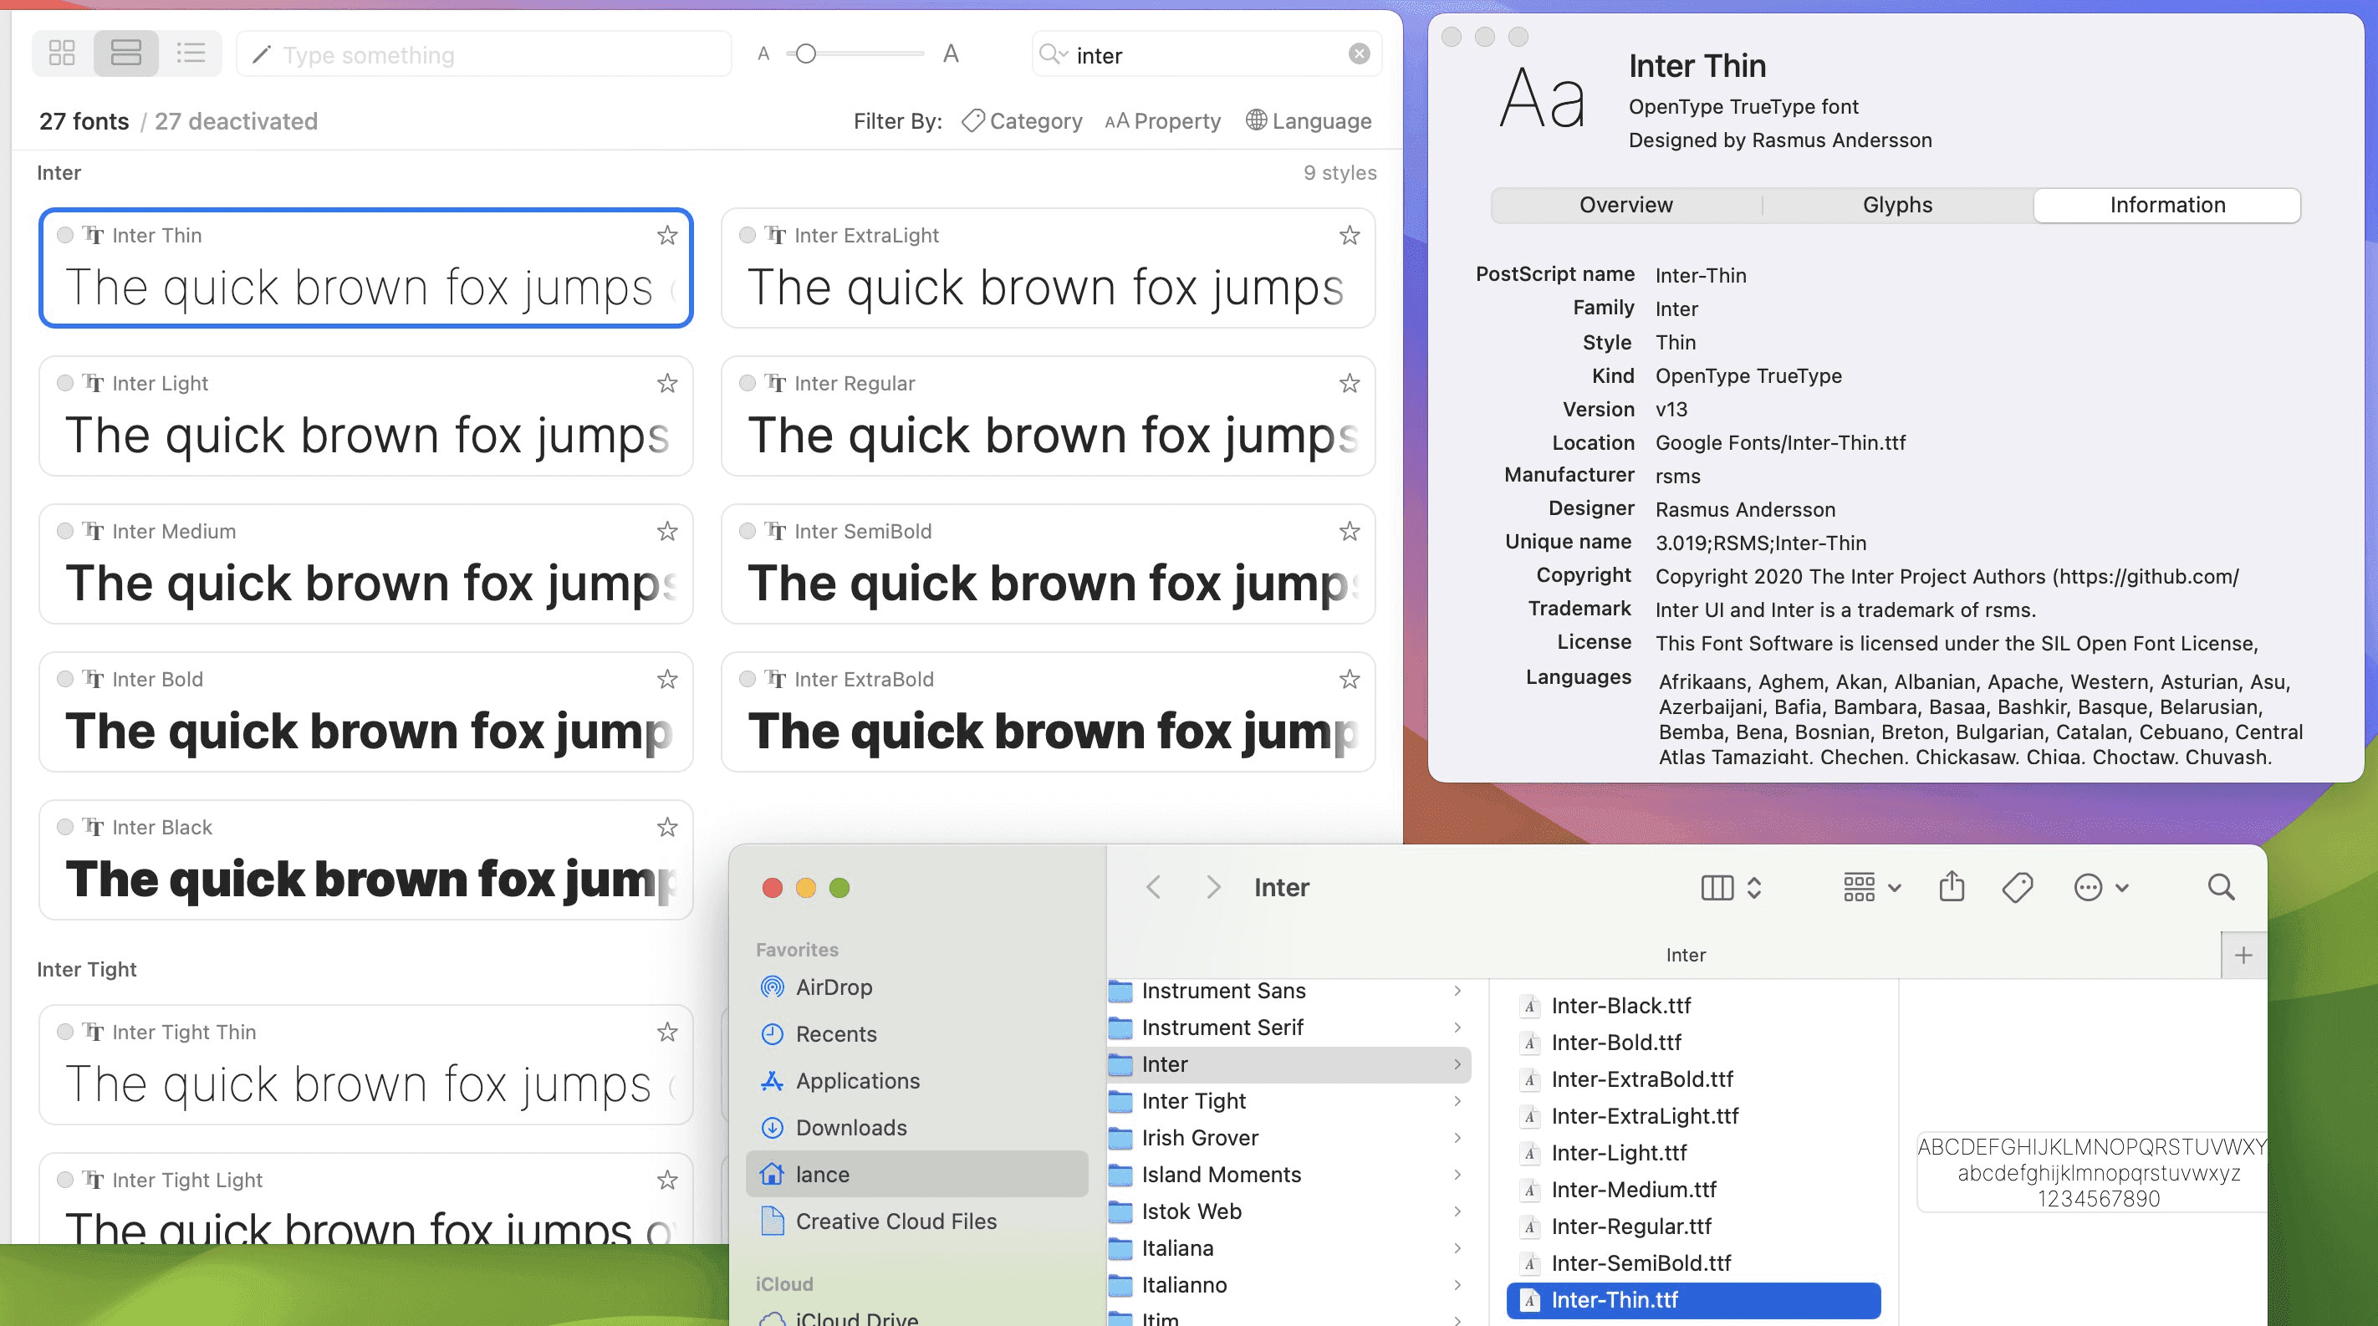Open Finder more actions menu
Screen dimensions: 2378x1326
2100,887
